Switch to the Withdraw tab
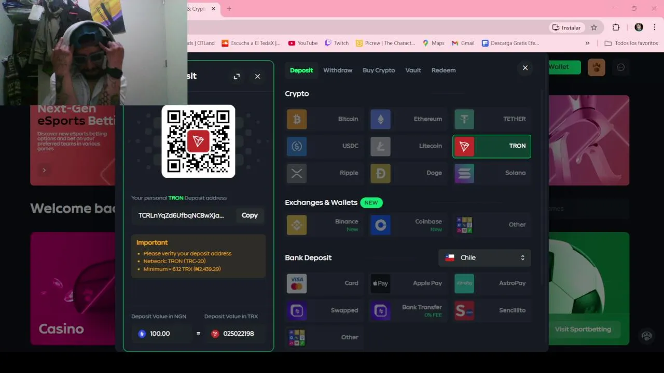The height and width of the screenshot is (373, 664). pyautogui.click(x=338, y=70)
